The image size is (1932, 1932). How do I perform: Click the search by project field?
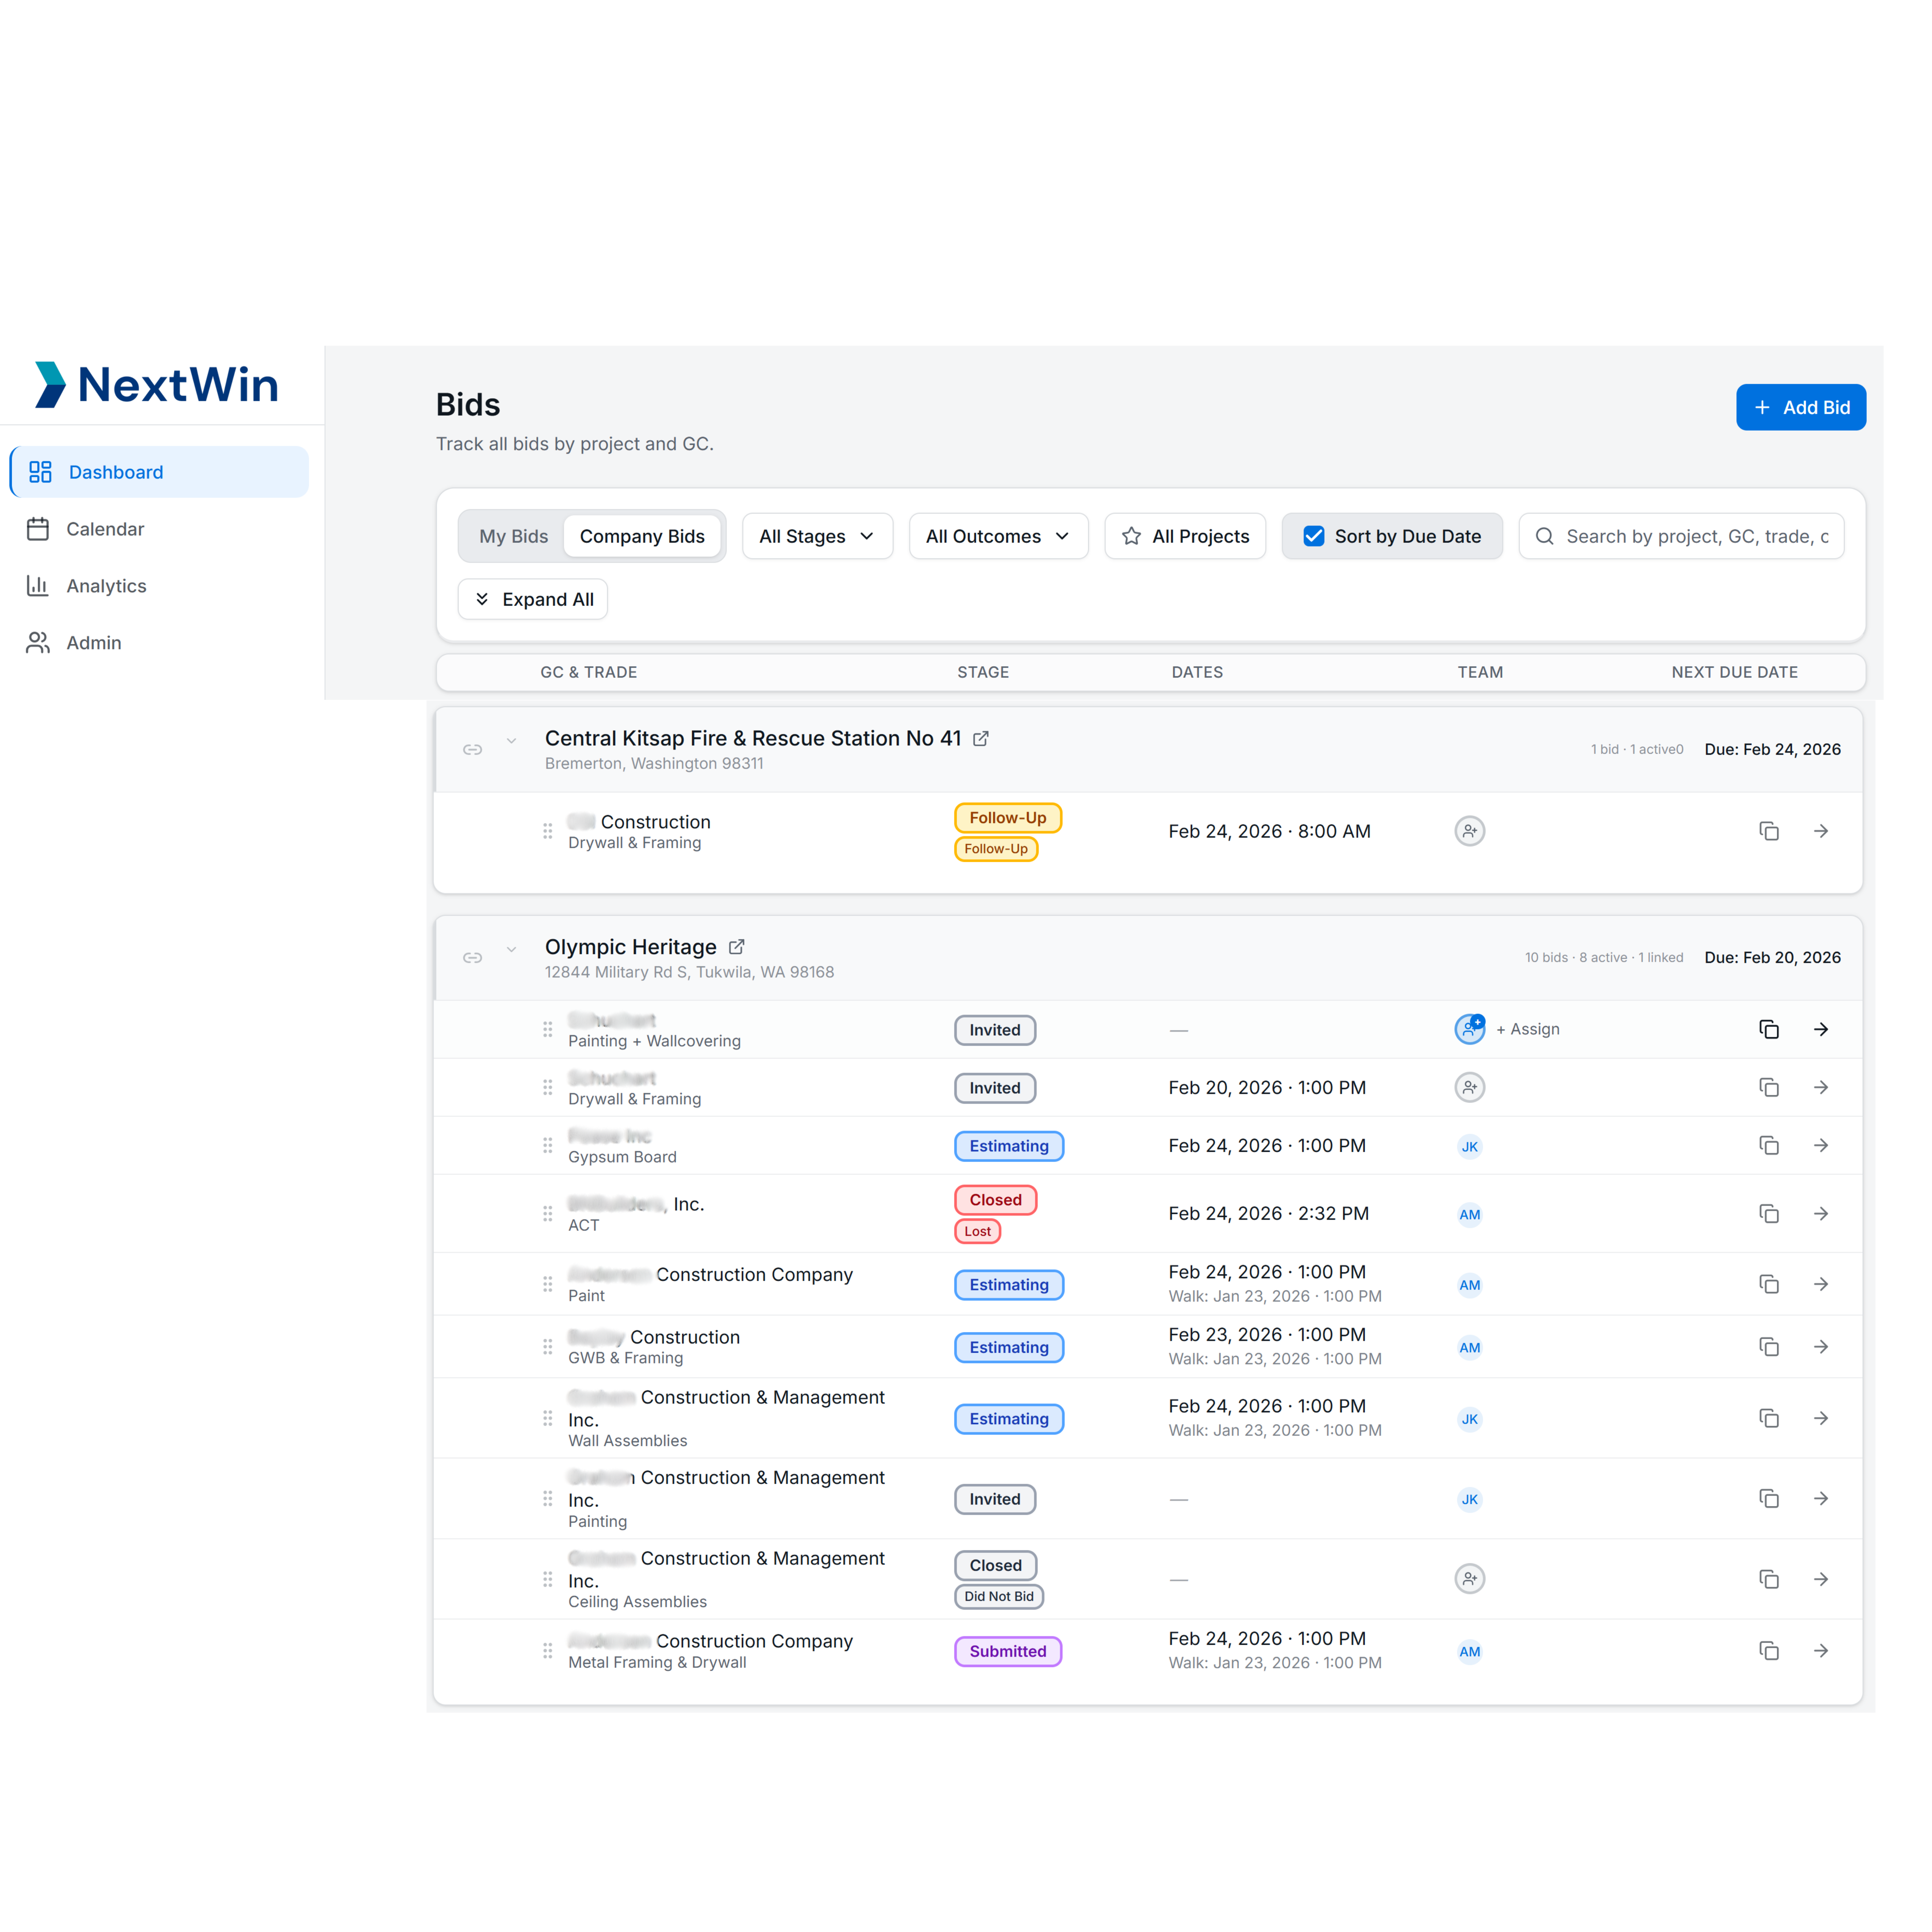pos(1690,536)
